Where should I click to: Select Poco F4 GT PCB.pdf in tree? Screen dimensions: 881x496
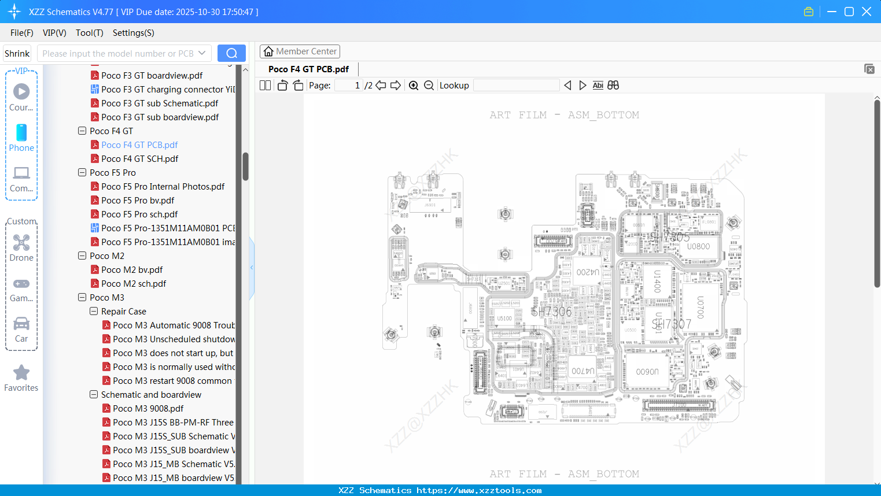139,145
